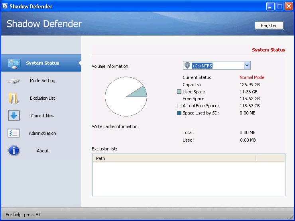Click the Administration checklist icon
This screenshot has width=295, height=221.
click(14, 133)
